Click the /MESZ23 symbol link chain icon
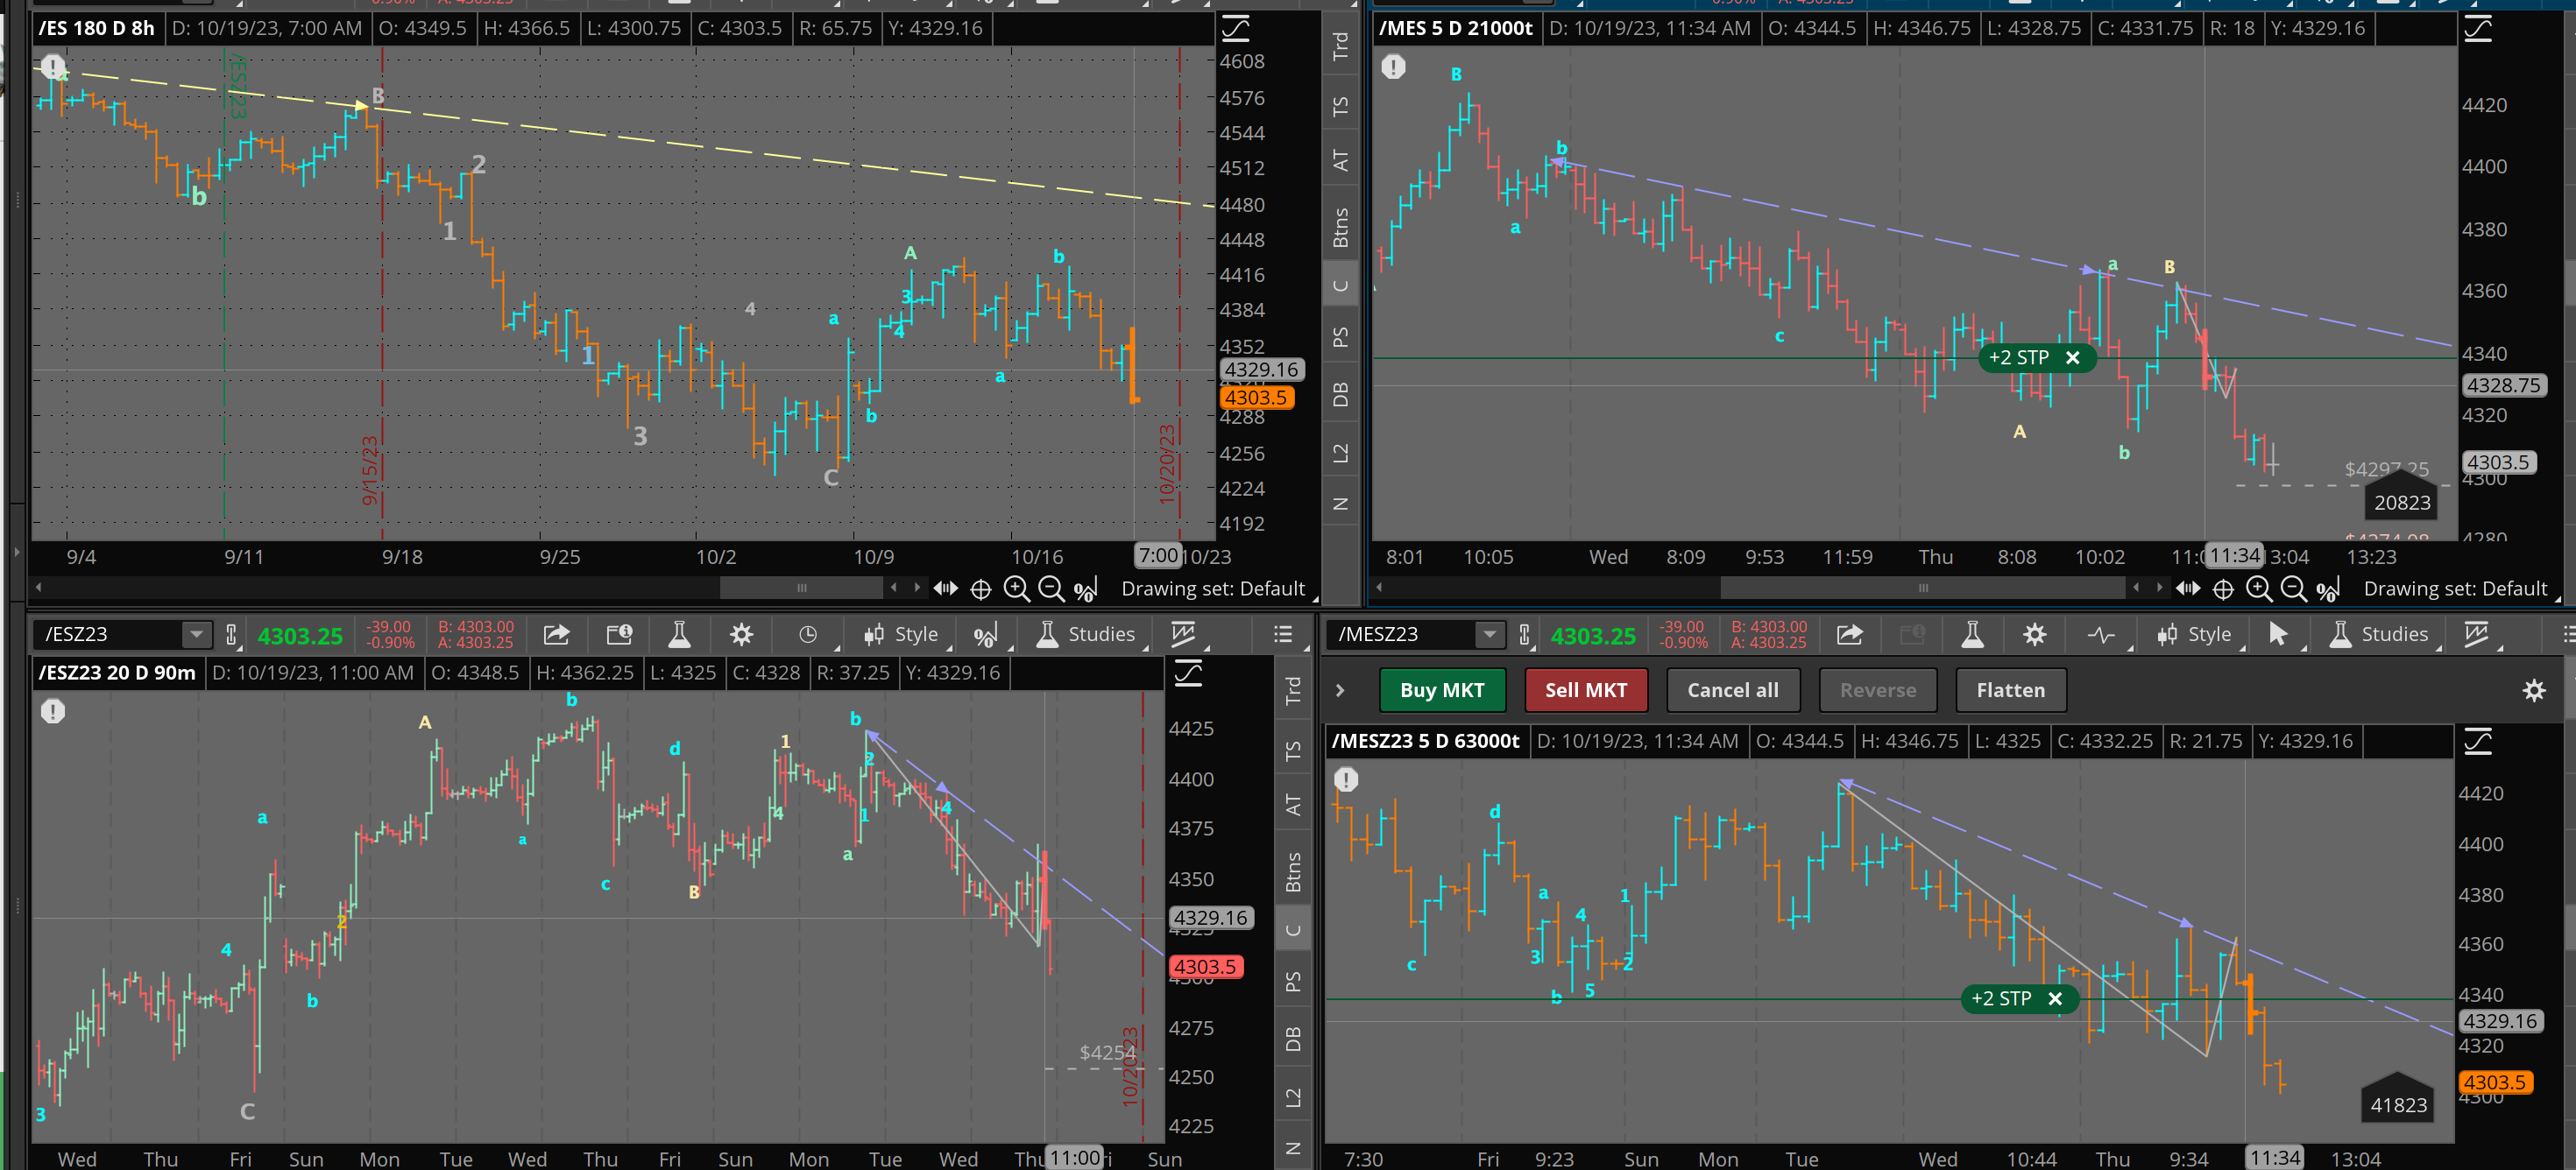The height and width of the screenshot is (1170, 2576). (x=1524, y=634)
